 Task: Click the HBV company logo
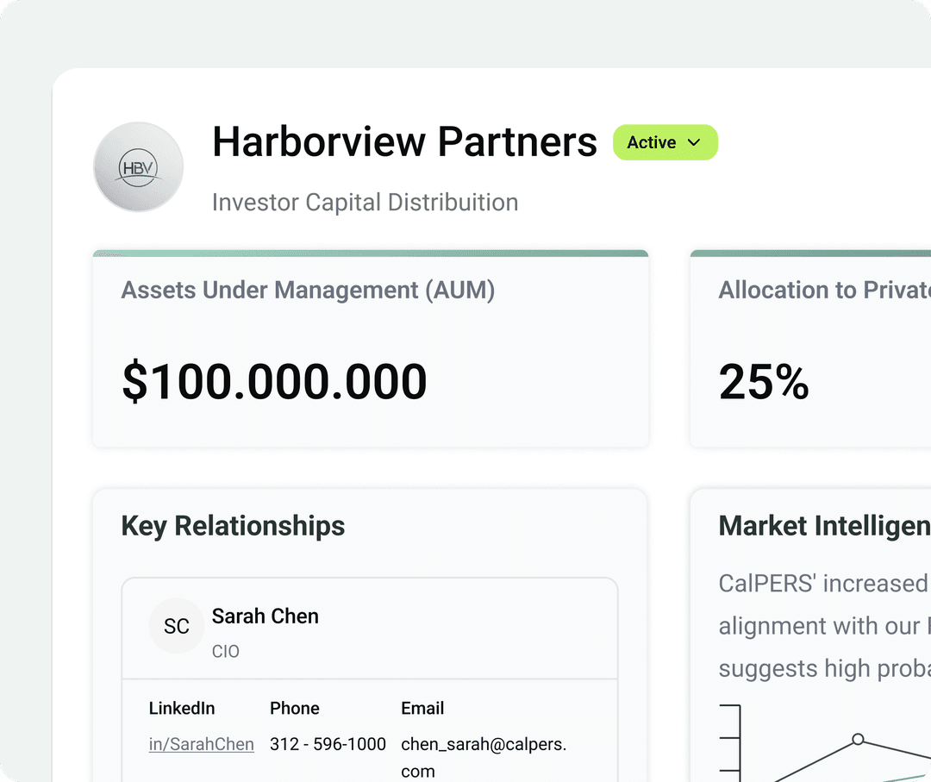click(138, 166)
